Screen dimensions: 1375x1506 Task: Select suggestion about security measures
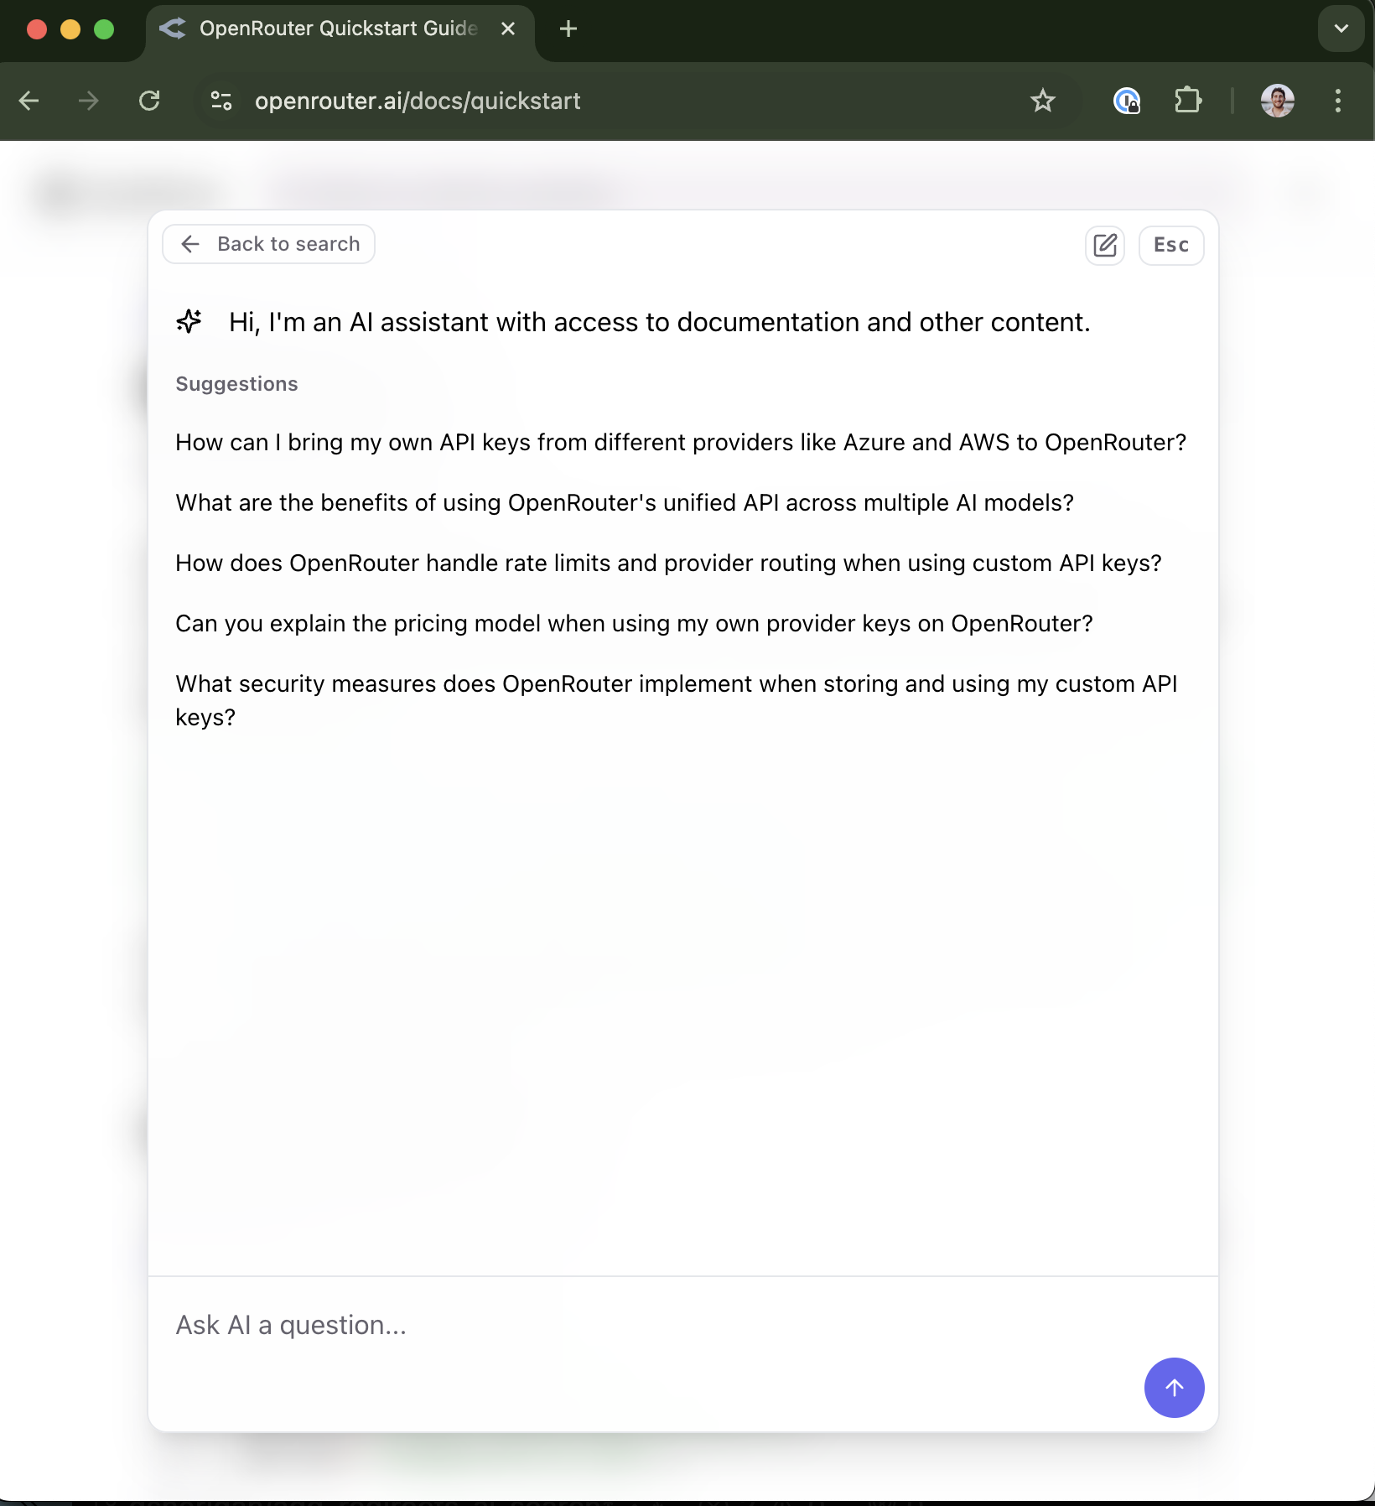pos(677,700)
